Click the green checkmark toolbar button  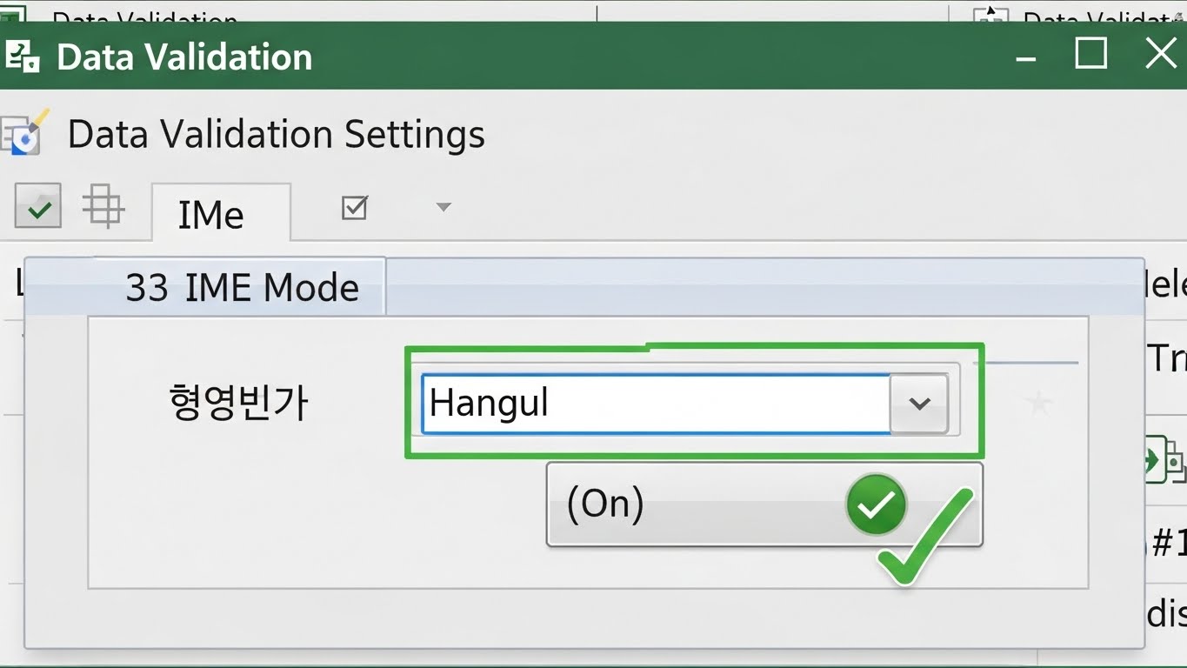[38, 207]
